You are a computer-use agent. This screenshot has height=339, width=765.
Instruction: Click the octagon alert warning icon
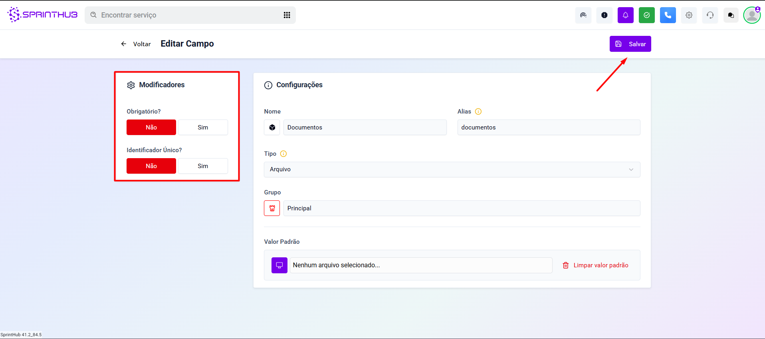point(604,15)
